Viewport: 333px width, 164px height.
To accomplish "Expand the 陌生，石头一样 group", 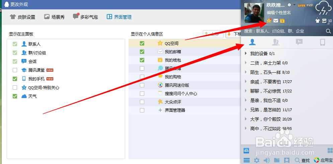I will (x=246, y=72).
